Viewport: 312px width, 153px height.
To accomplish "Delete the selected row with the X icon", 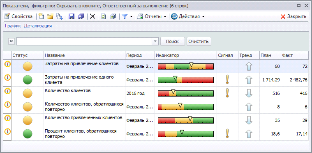I will point(92,16).
